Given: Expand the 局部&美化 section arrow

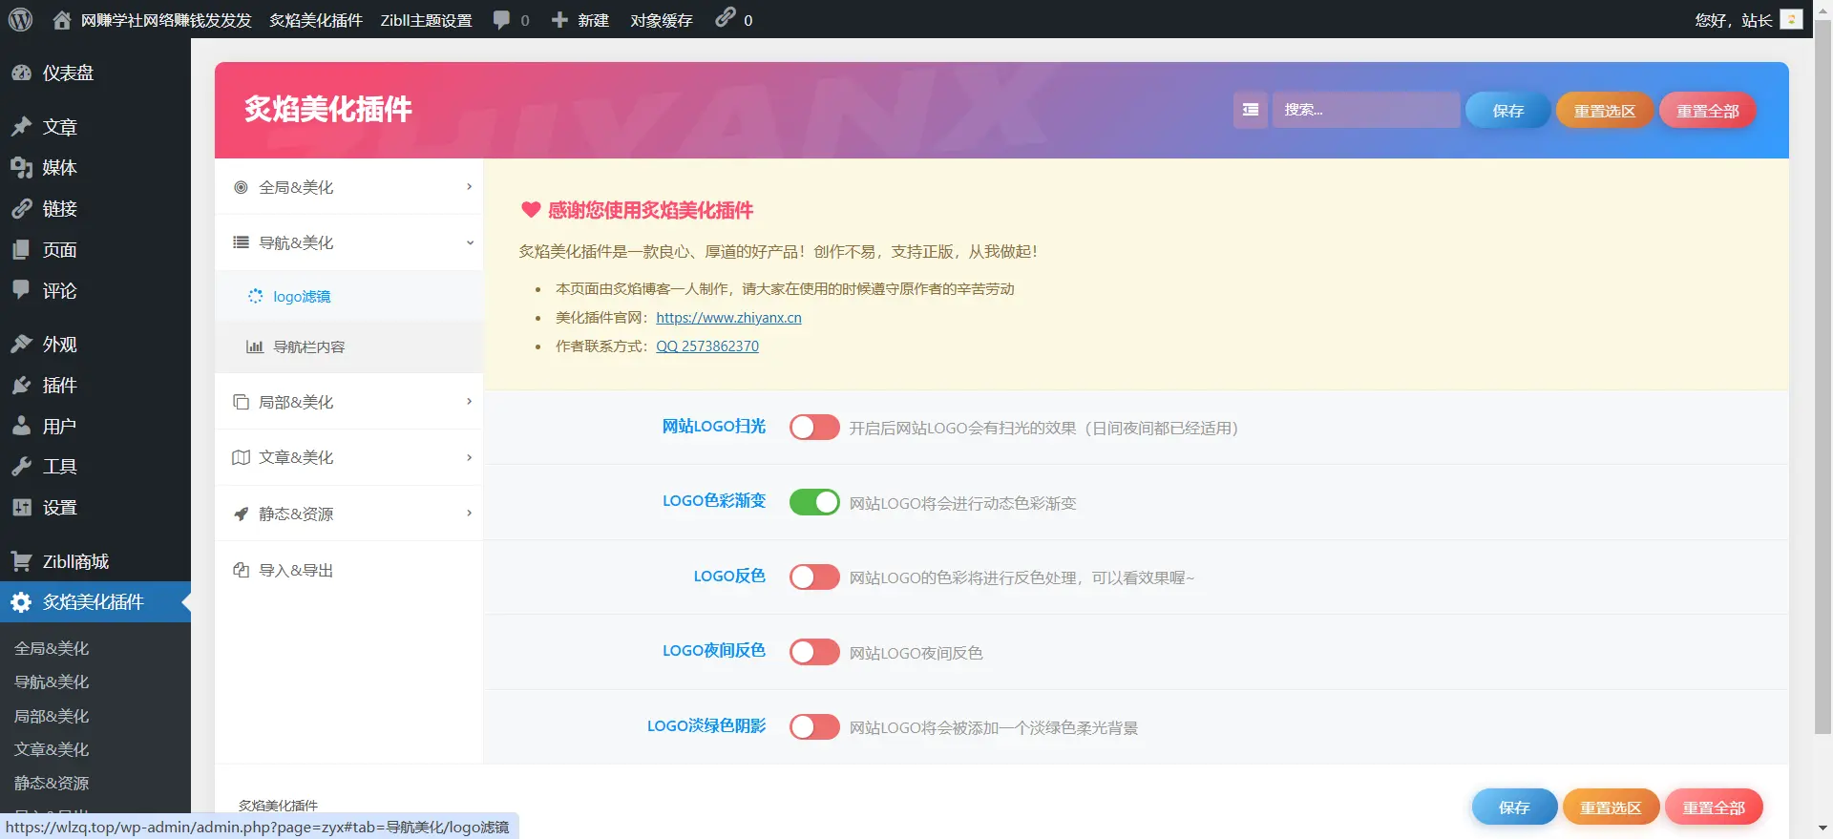Looking at the screenshot, I should 469,402.
